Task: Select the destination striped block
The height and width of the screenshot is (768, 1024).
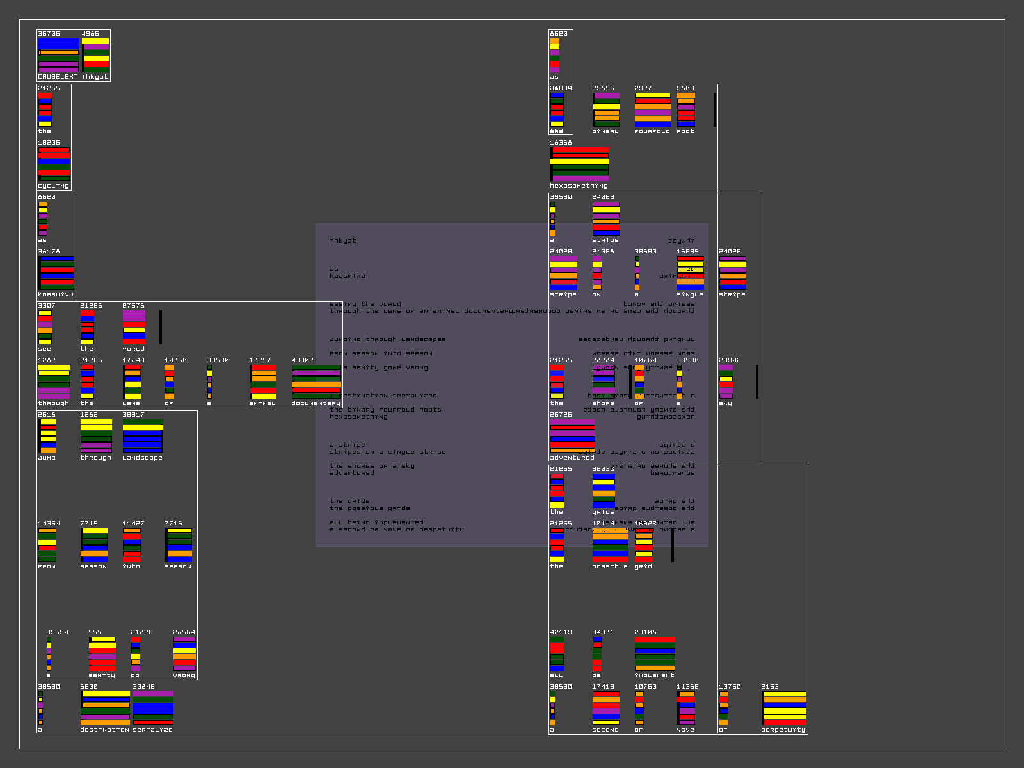Action: click(x=106, y=708)
